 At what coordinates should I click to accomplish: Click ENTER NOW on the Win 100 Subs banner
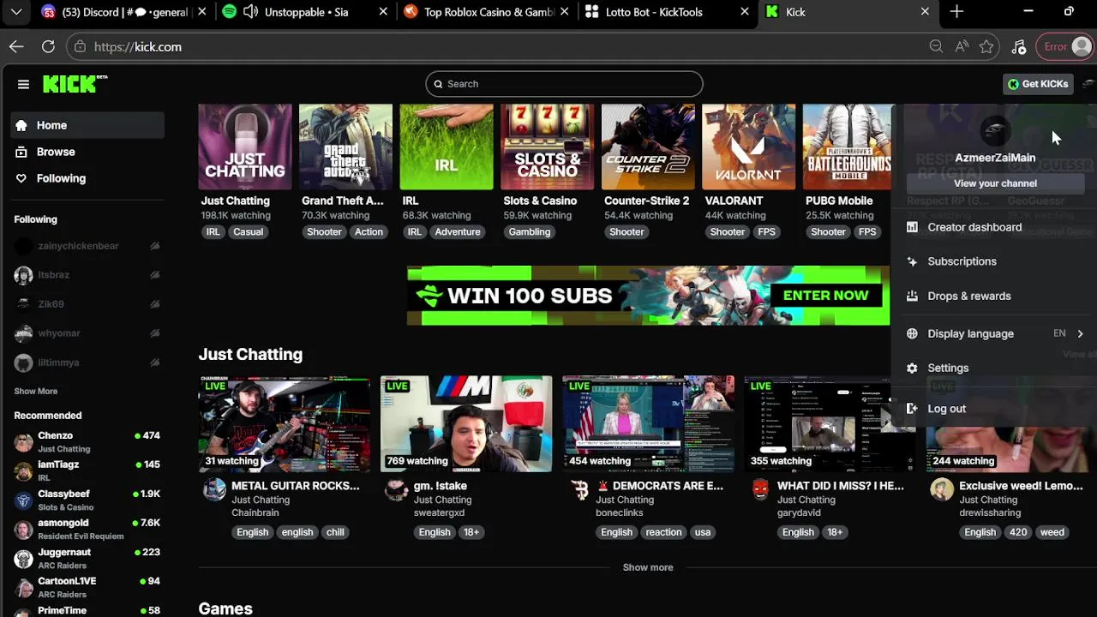click(825, 296)
